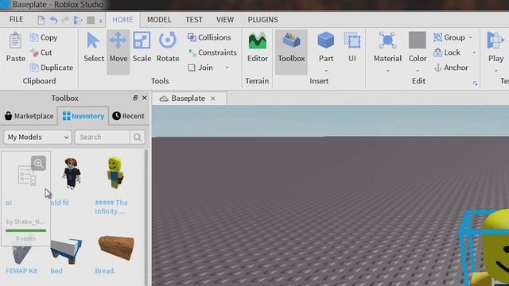Click the Lock tool

pyautogui.click(x=447, y=52)
